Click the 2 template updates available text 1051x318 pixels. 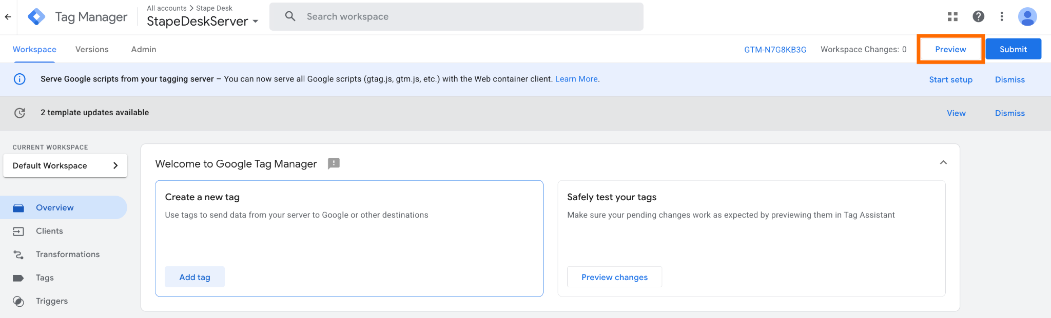click(95, 113)
